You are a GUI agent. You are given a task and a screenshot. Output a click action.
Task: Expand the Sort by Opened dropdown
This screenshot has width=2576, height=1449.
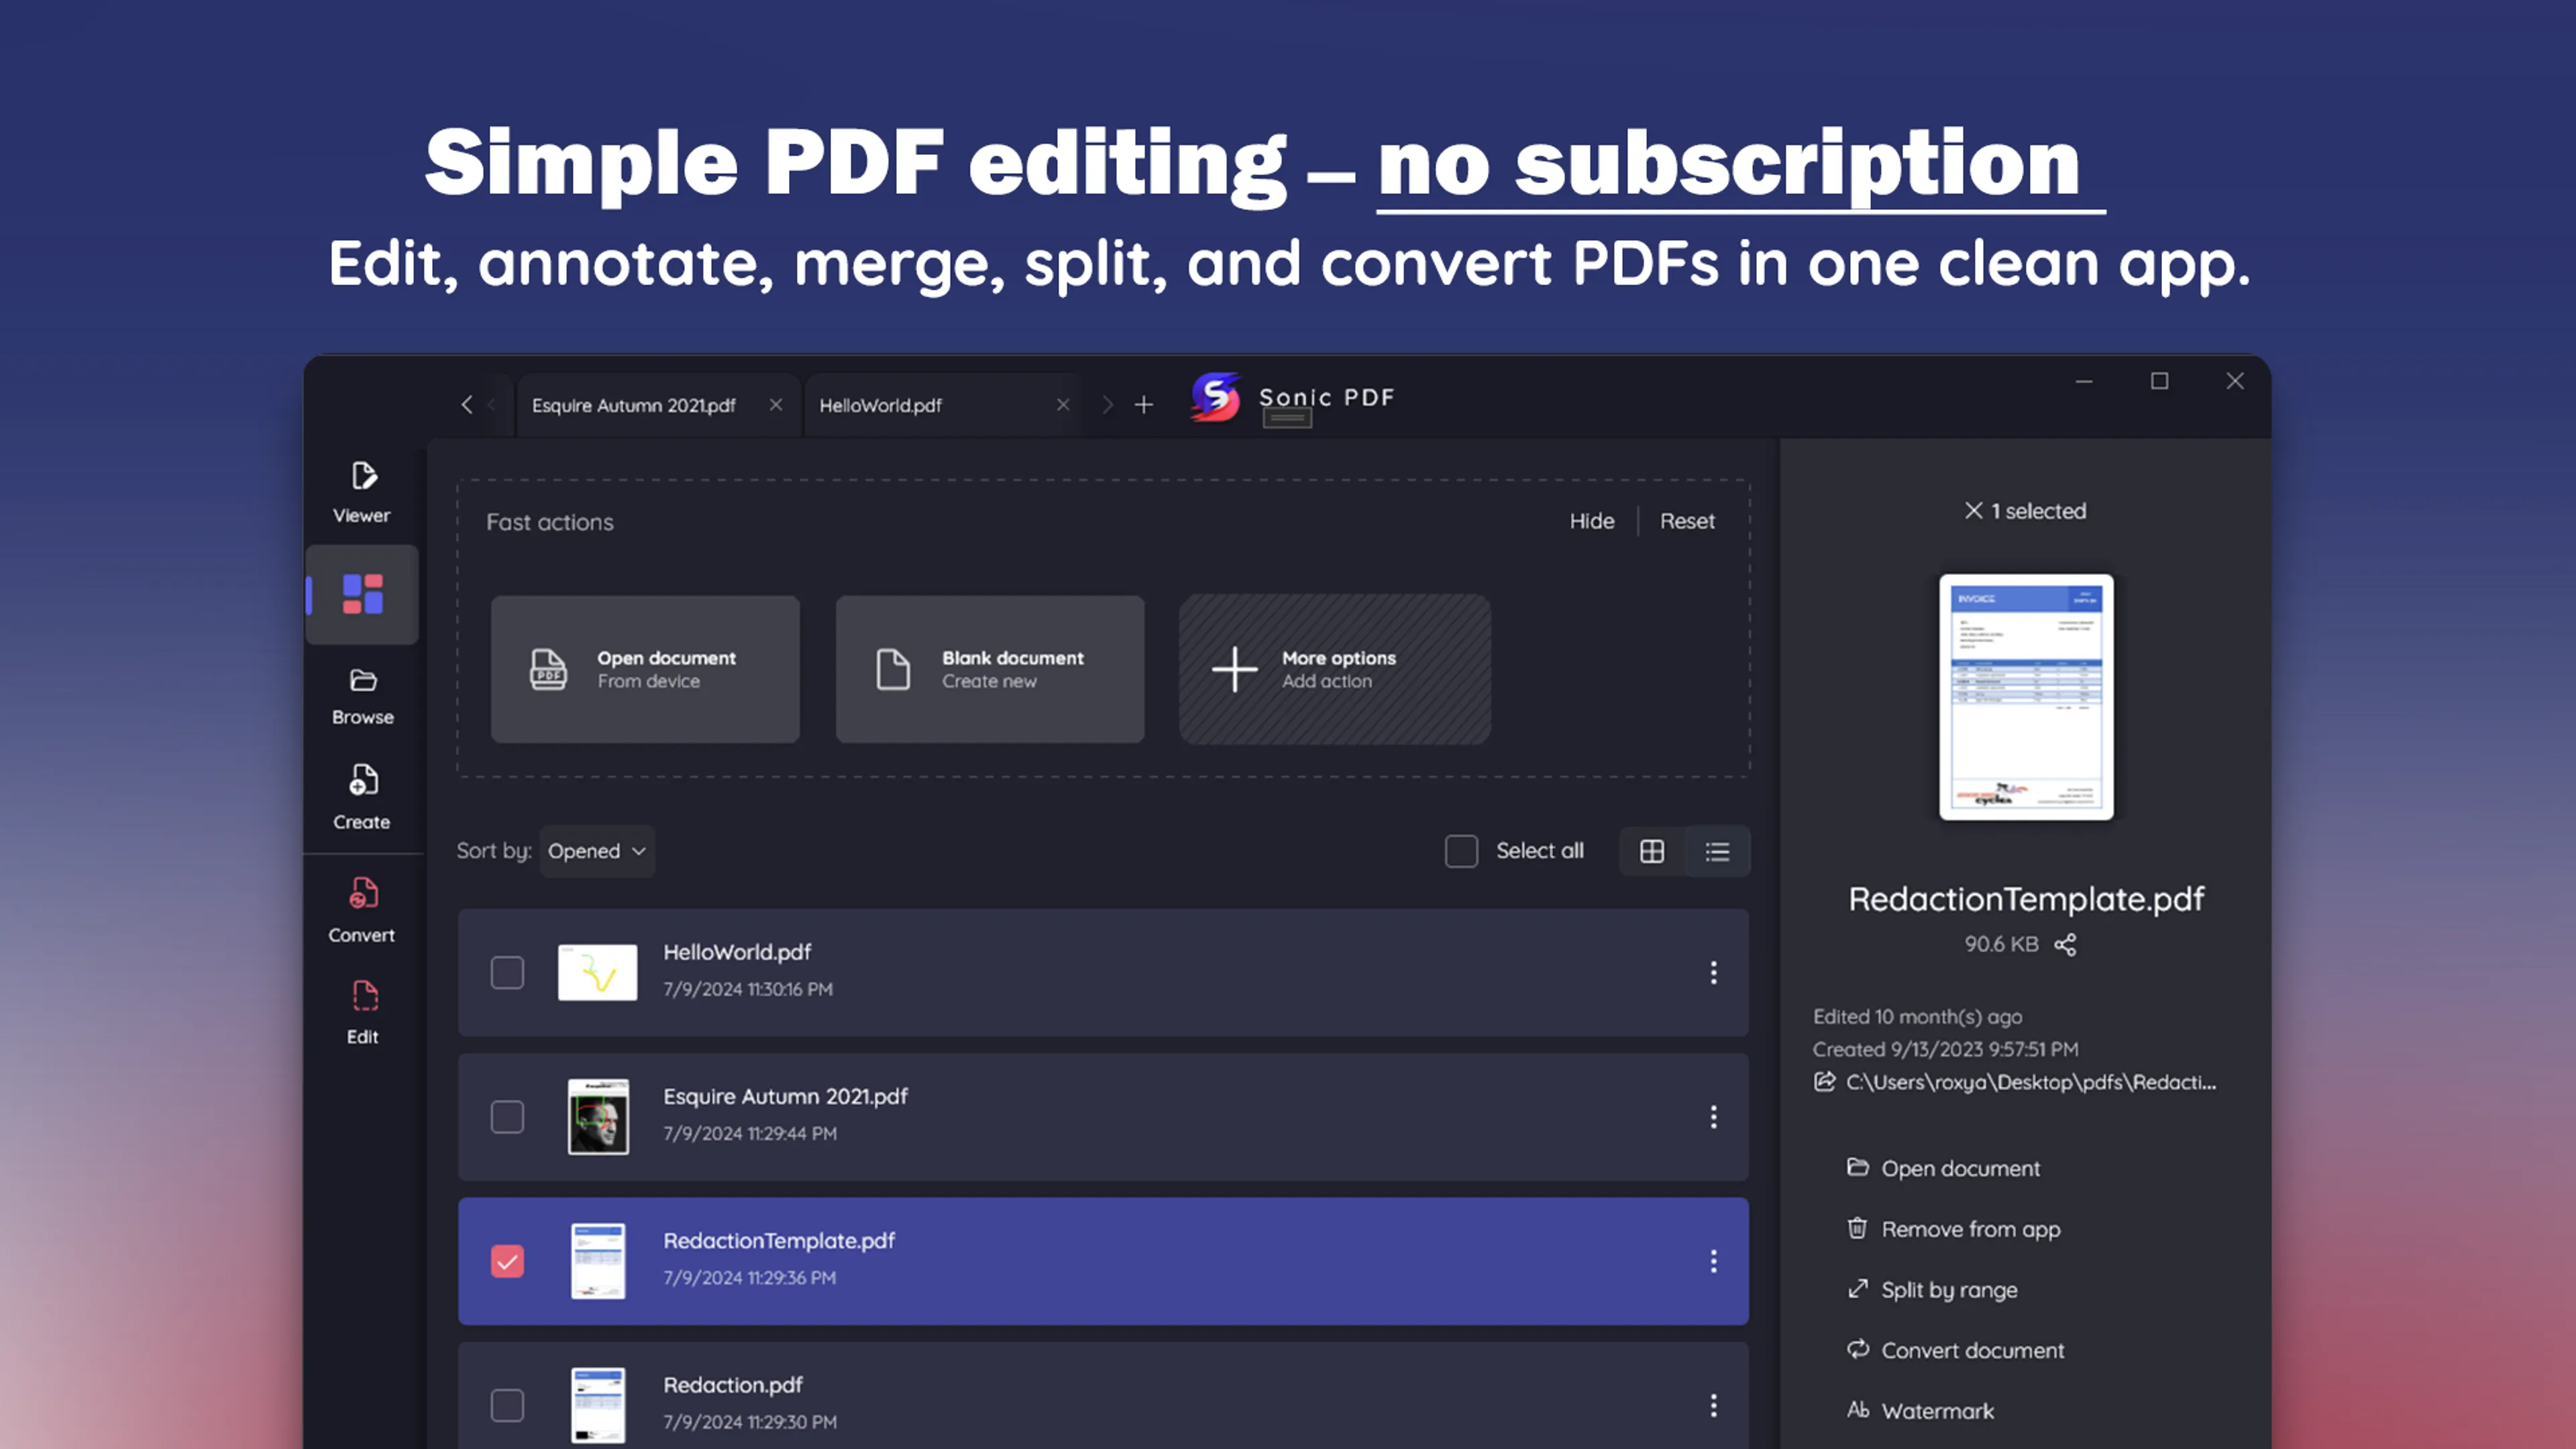[x=597, y=851]
